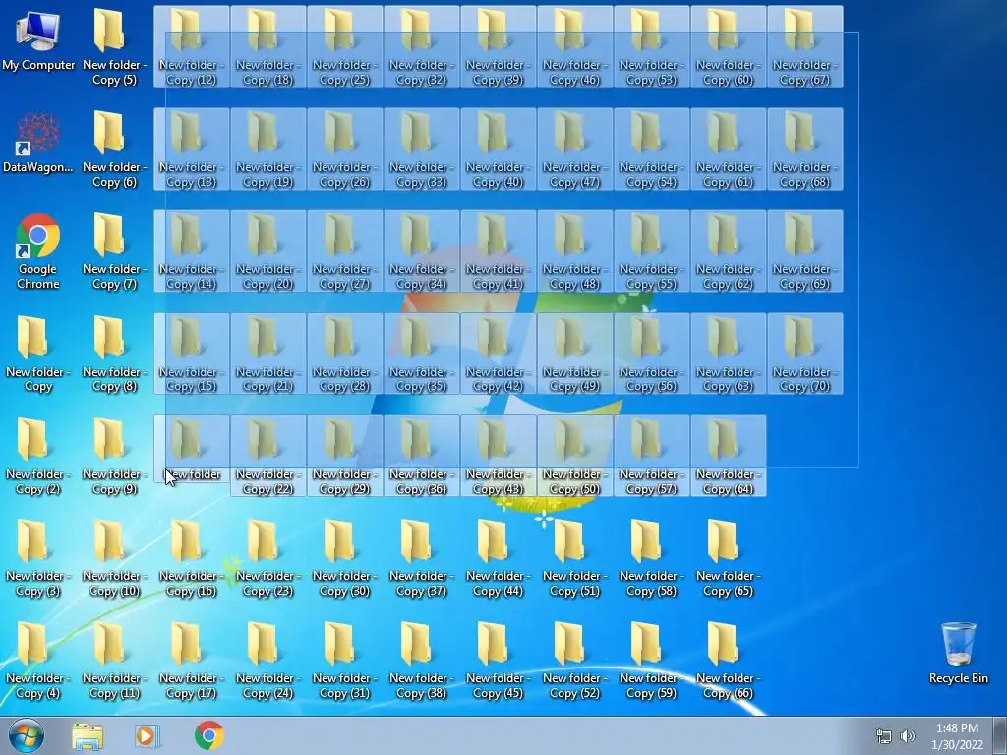Click the network tray icon
1007x755 pixels.
click(x=884, y=736)
